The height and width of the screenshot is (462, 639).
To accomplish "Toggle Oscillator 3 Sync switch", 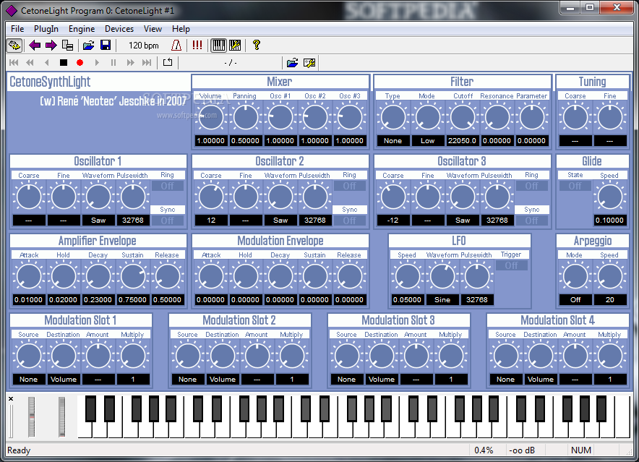I will [532, 221].
